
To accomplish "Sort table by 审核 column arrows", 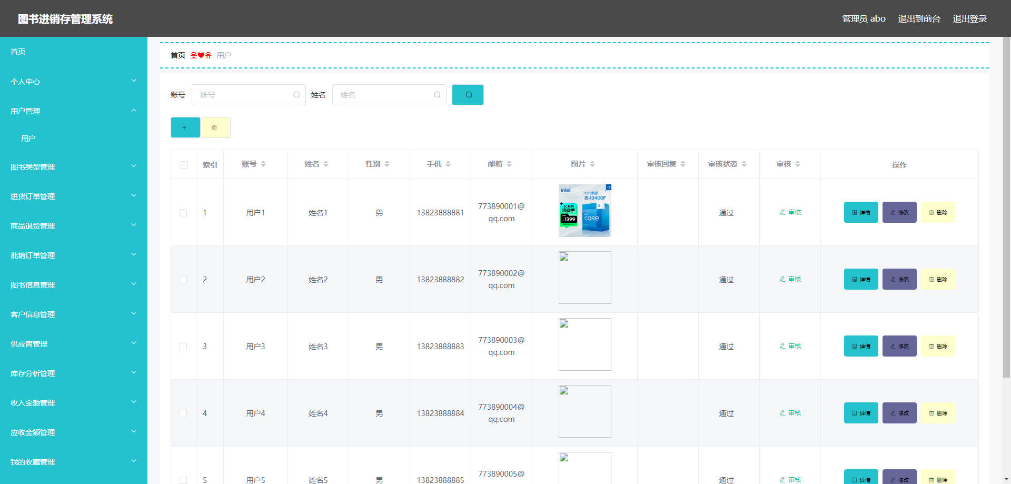I will (798, 164).
